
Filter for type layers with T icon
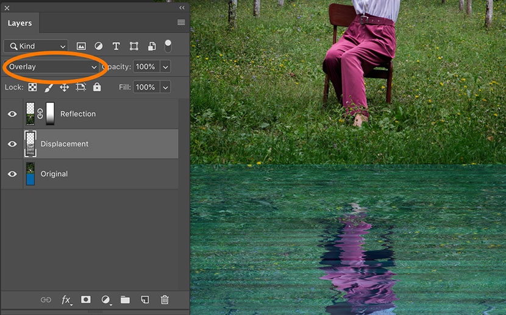point(116,46)
